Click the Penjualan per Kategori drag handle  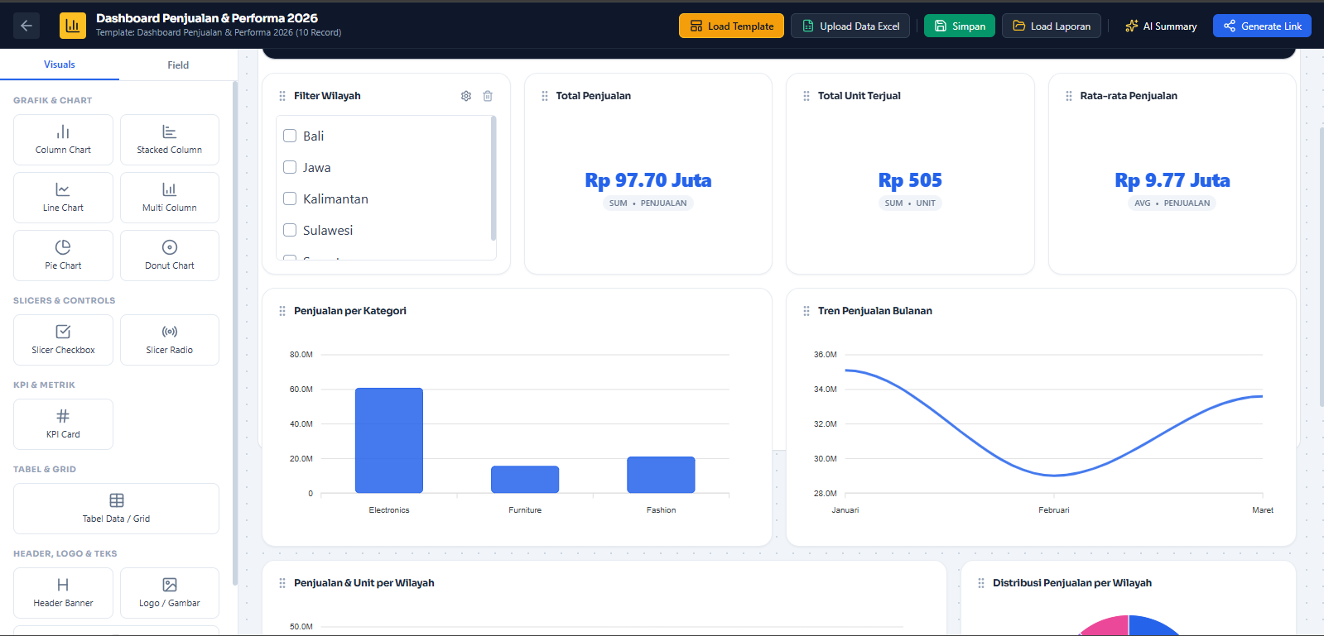[282, 311]
